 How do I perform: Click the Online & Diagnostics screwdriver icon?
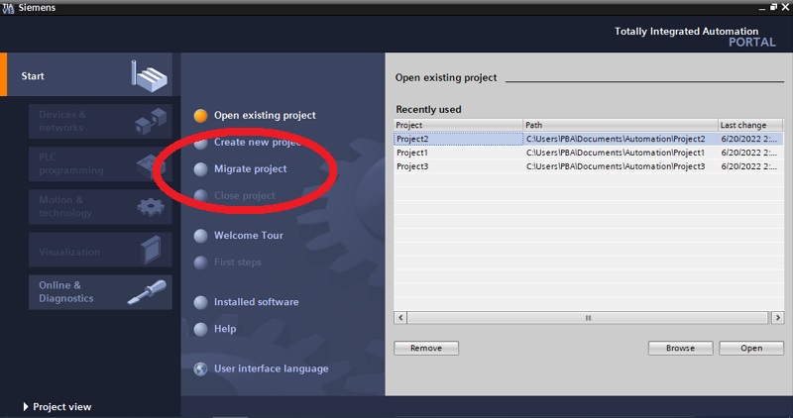147,292
